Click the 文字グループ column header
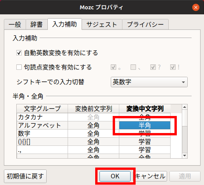 coord(42,109)
